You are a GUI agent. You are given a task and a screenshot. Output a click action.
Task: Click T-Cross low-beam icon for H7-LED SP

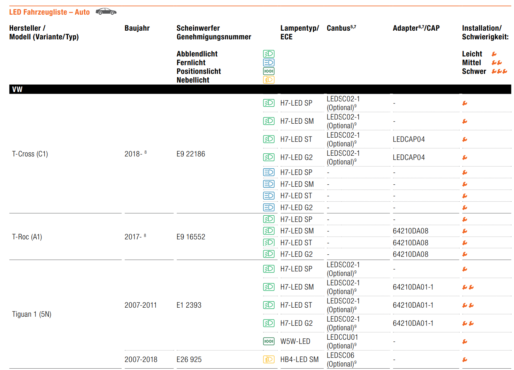pyautogui.click(x=269, y=103)
